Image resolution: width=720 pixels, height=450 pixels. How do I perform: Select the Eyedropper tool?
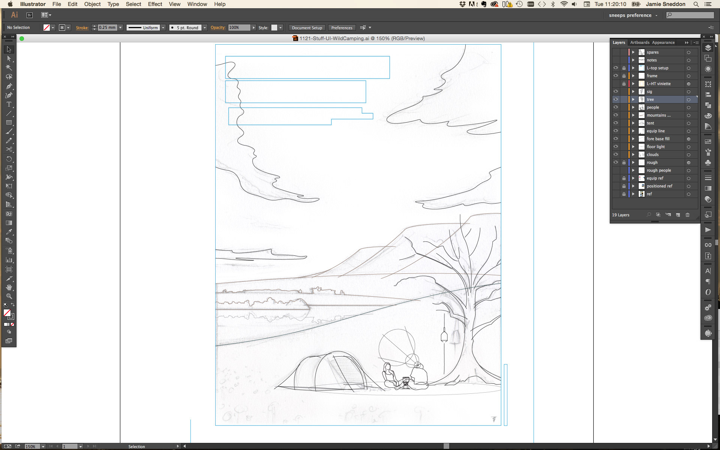click(9, 232)
